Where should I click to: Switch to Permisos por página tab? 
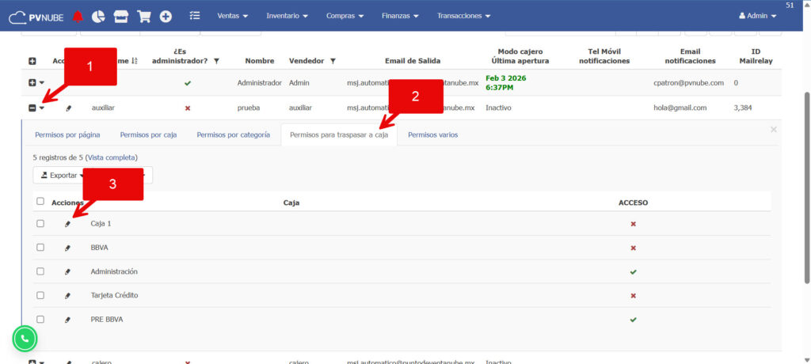tap(65, 135)
